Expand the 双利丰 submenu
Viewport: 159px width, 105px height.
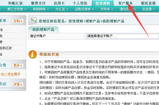click(107, 9)
